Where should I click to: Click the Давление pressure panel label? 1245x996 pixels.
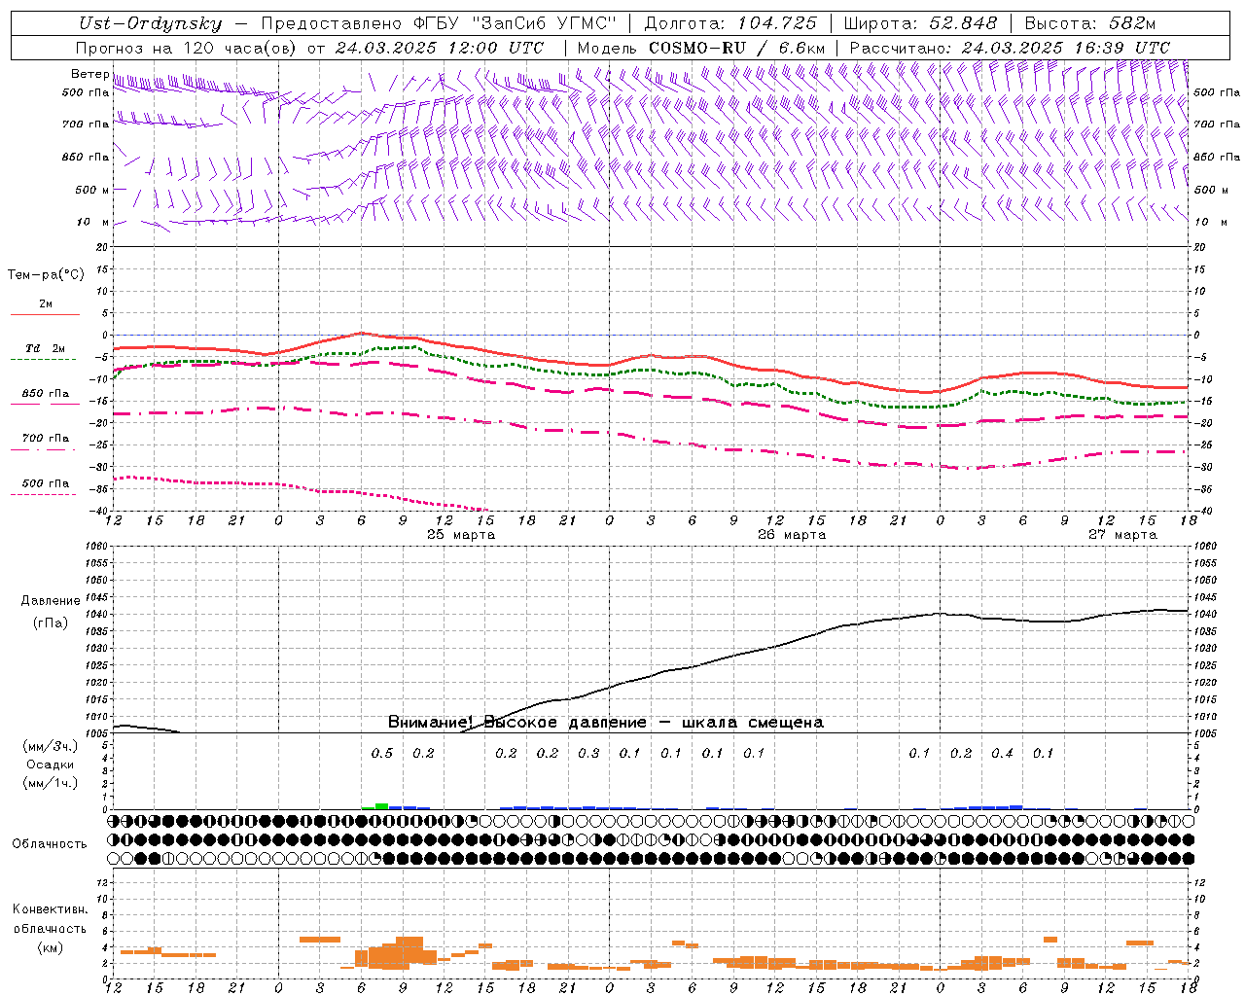49,601
